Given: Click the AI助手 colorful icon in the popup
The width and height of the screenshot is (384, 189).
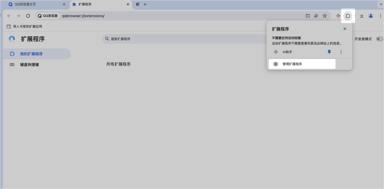Looking at the screenshot, I should [x=276, y=52].
